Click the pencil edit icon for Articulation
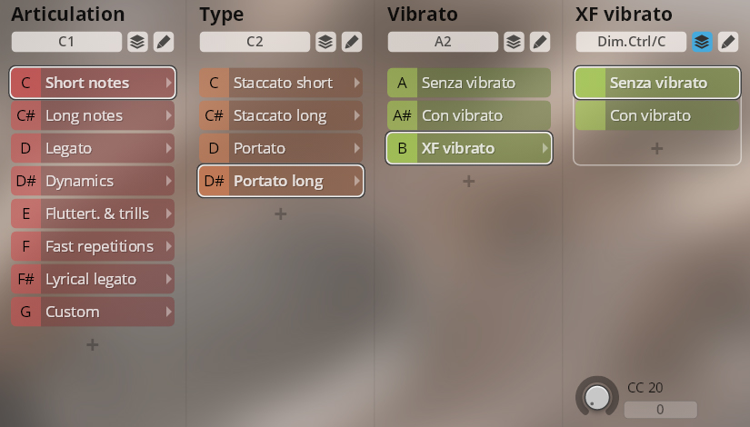 point(163,42)
